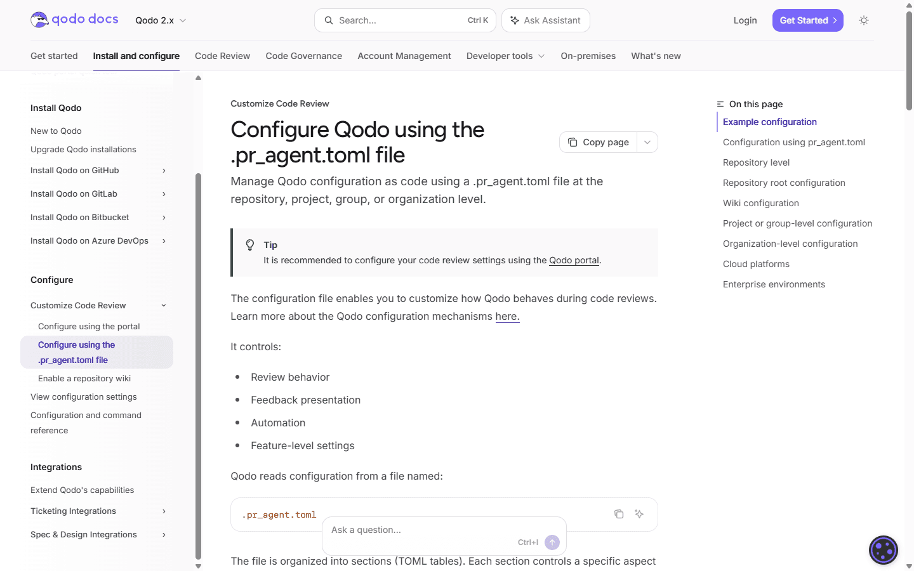
Task: Click the Get Started button
Action: [x=807, y=20]
